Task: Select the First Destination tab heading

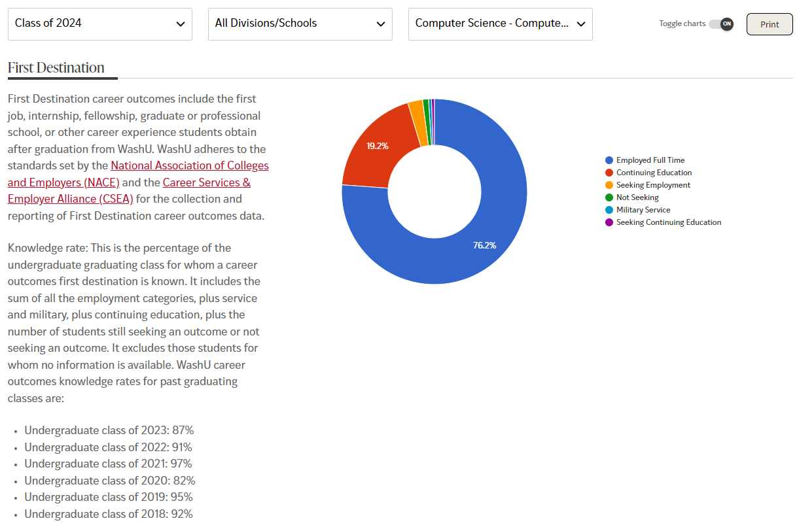Action: pyautogui.click(x=56, y=68)
